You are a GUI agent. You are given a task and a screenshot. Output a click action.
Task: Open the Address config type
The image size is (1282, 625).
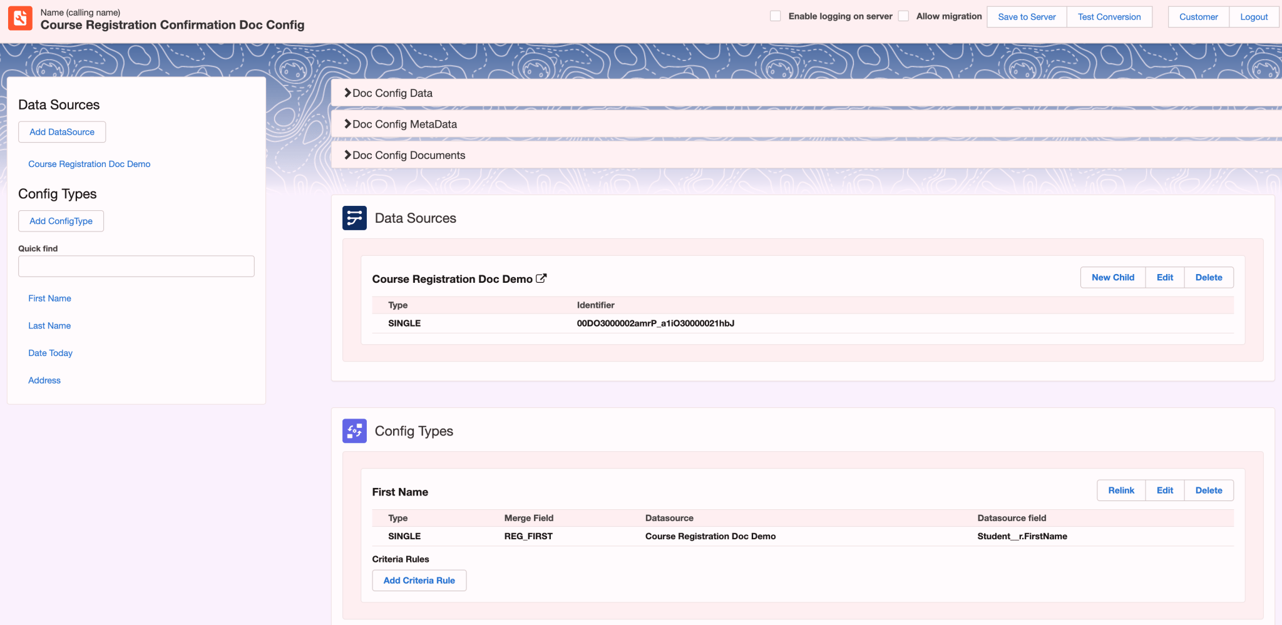[44, 380]
